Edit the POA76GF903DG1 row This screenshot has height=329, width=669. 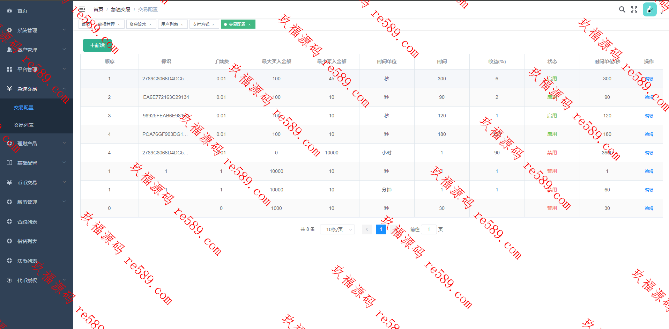click(649, 134)
